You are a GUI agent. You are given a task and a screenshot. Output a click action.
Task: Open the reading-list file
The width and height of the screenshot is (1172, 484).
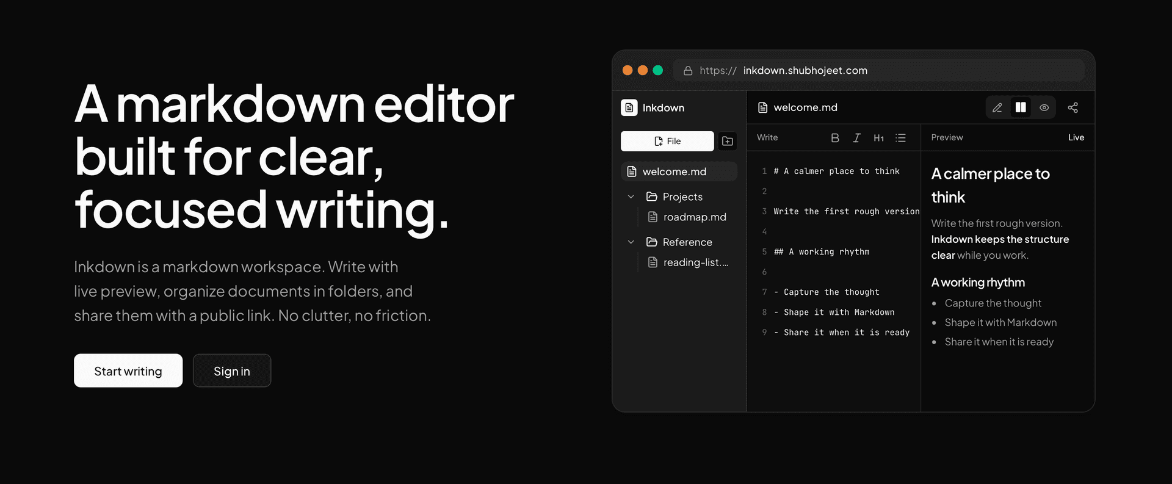point(688,262)
